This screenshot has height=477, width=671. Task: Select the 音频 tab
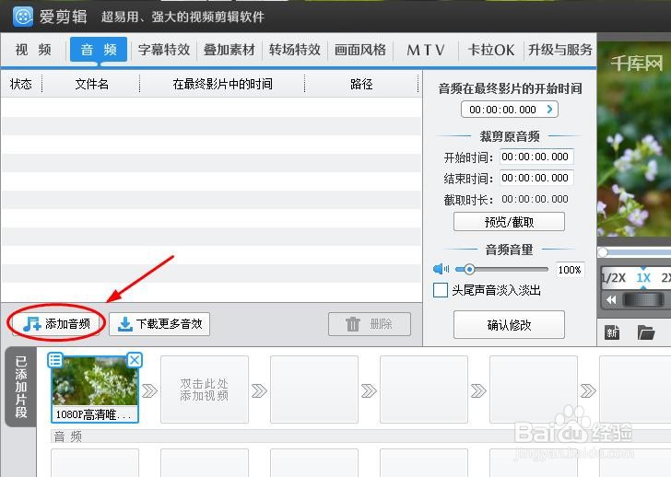(x=99, y=50)
